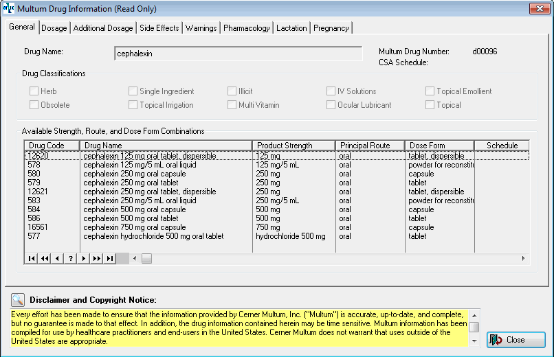The width and height of the screenshot is (554, 357).
Task: Toggle the Topical Irrigation checkbox
Action: coord(133,105)
